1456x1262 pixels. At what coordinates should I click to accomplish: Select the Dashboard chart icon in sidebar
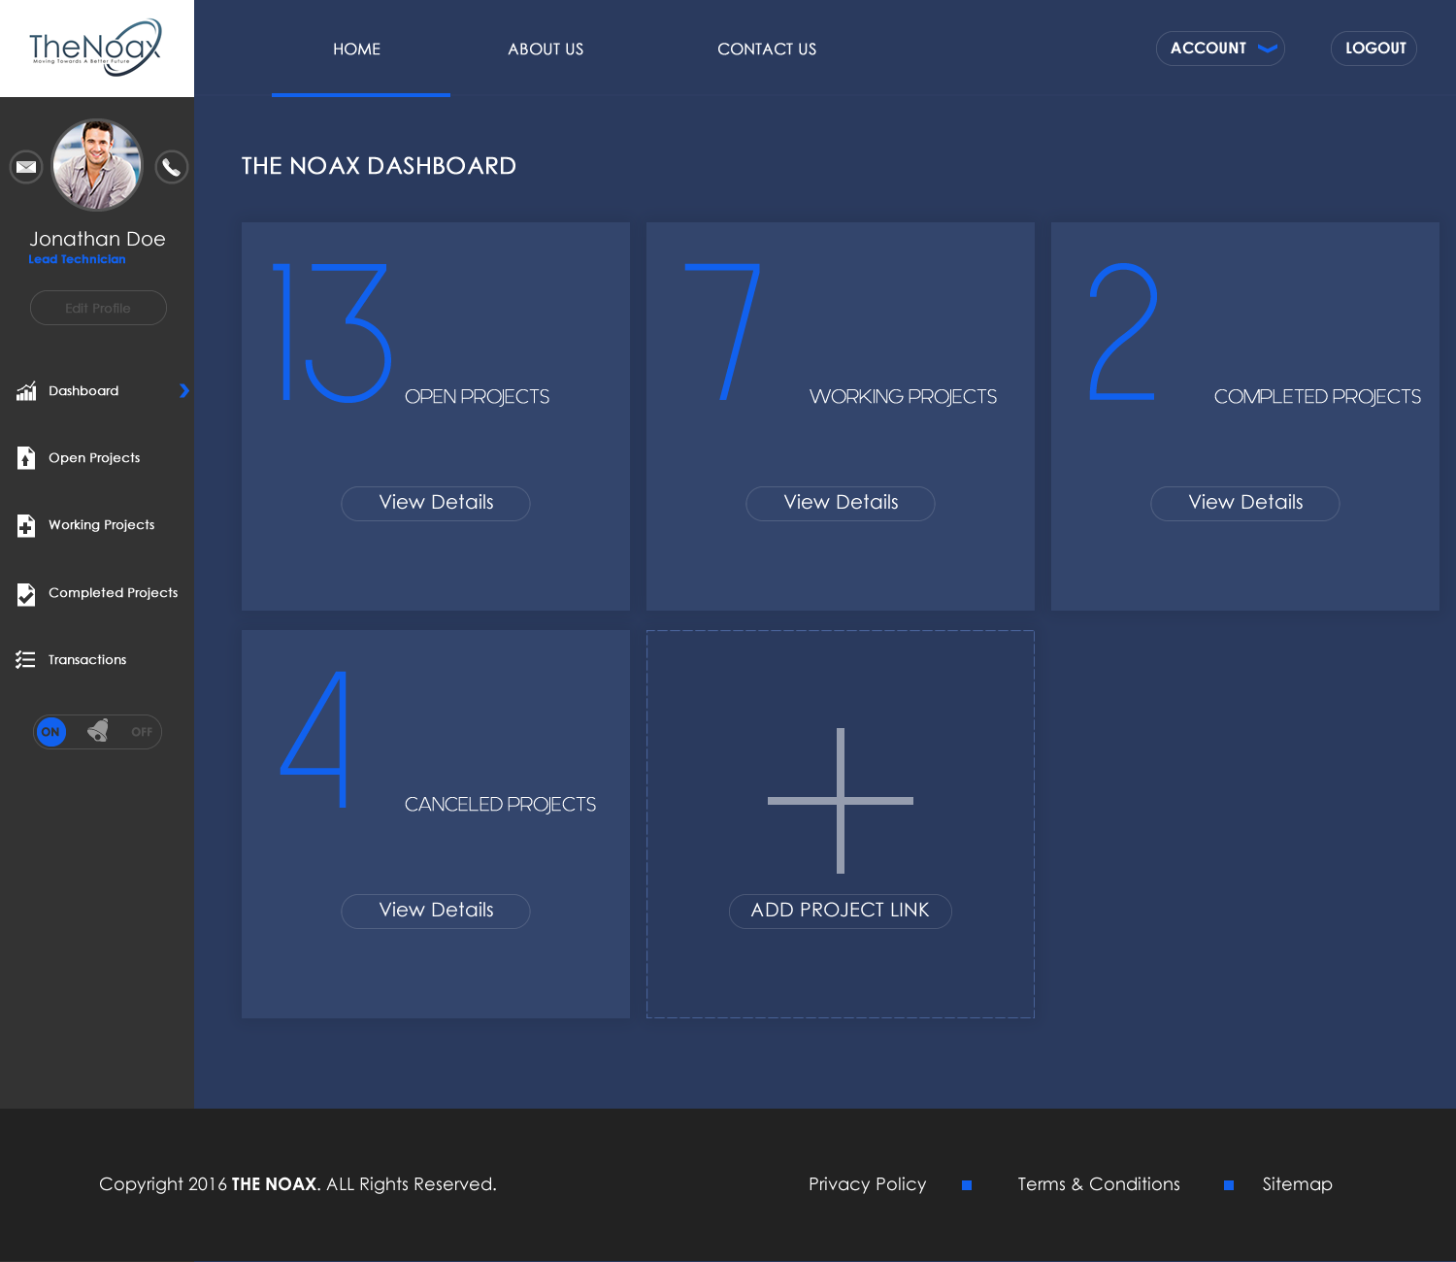click(x=26, y=391)
